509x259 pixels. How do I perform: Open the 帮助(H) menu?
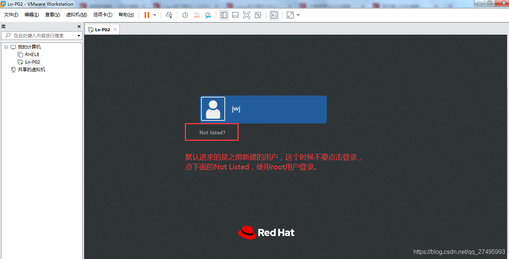(x=126, y=15)
